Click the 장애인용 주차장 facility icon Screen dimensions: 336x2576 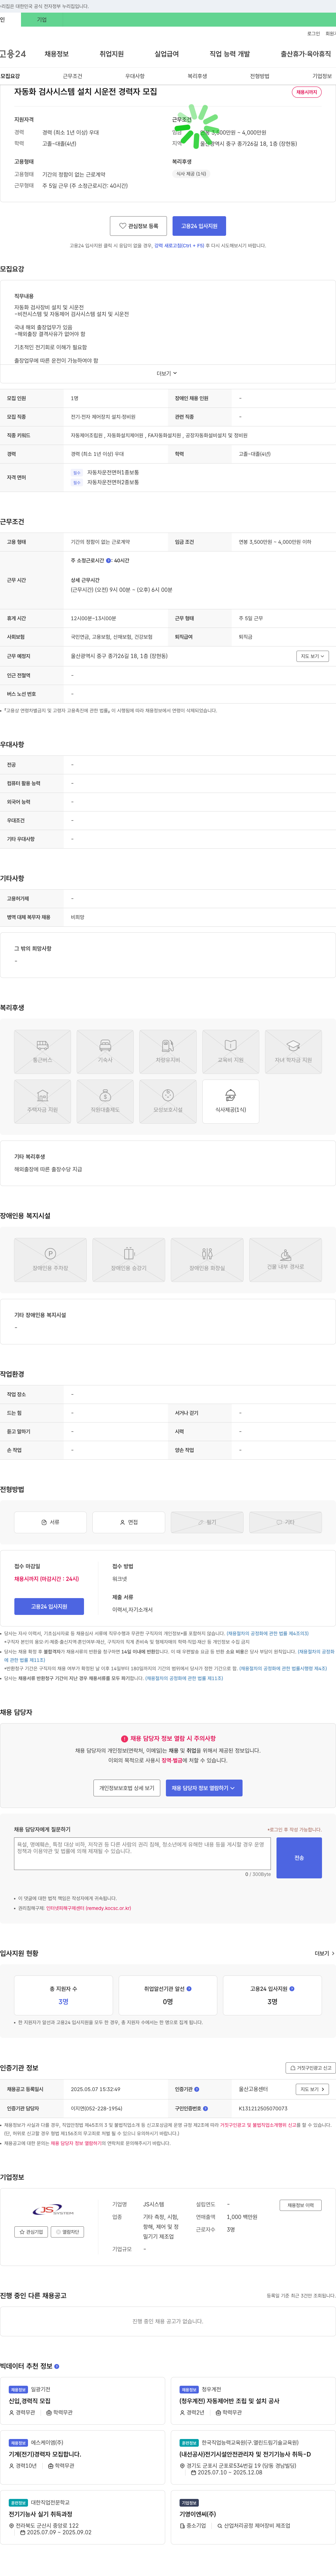pos(50,1260)
